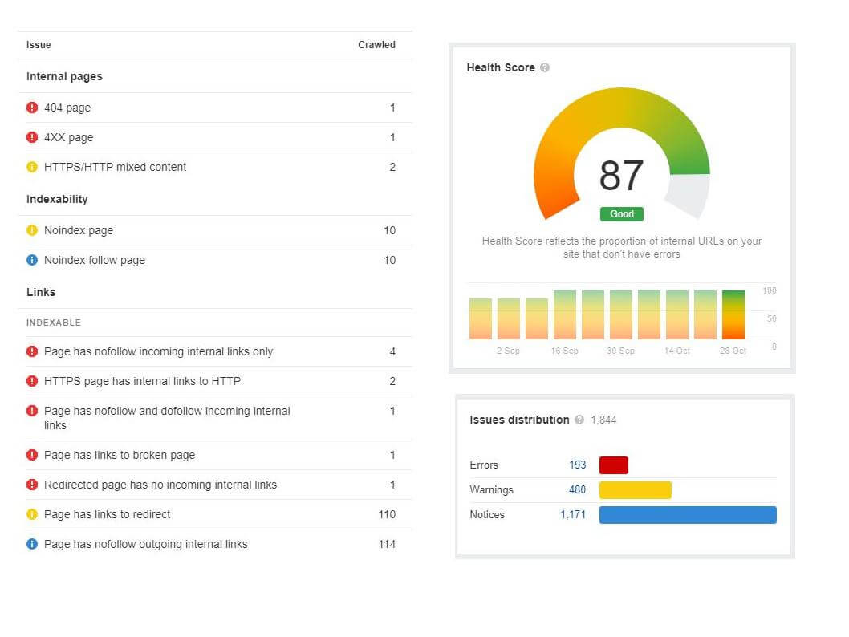Select the 28 Oct bar in health chart
This screenshot has height=637, width=849.
point(733,314)
